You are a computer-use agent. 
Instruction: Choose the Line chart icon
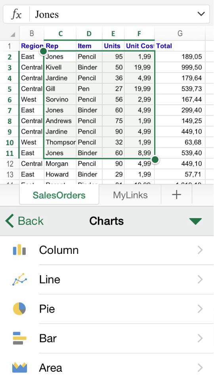[19, 279]
